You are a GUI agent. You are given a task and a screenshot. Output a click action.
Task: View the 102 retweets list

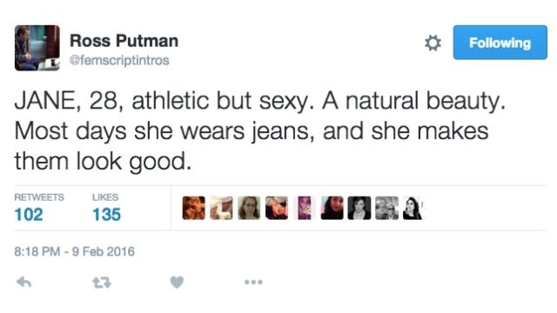pyautogui.click(x=29, y=215)
